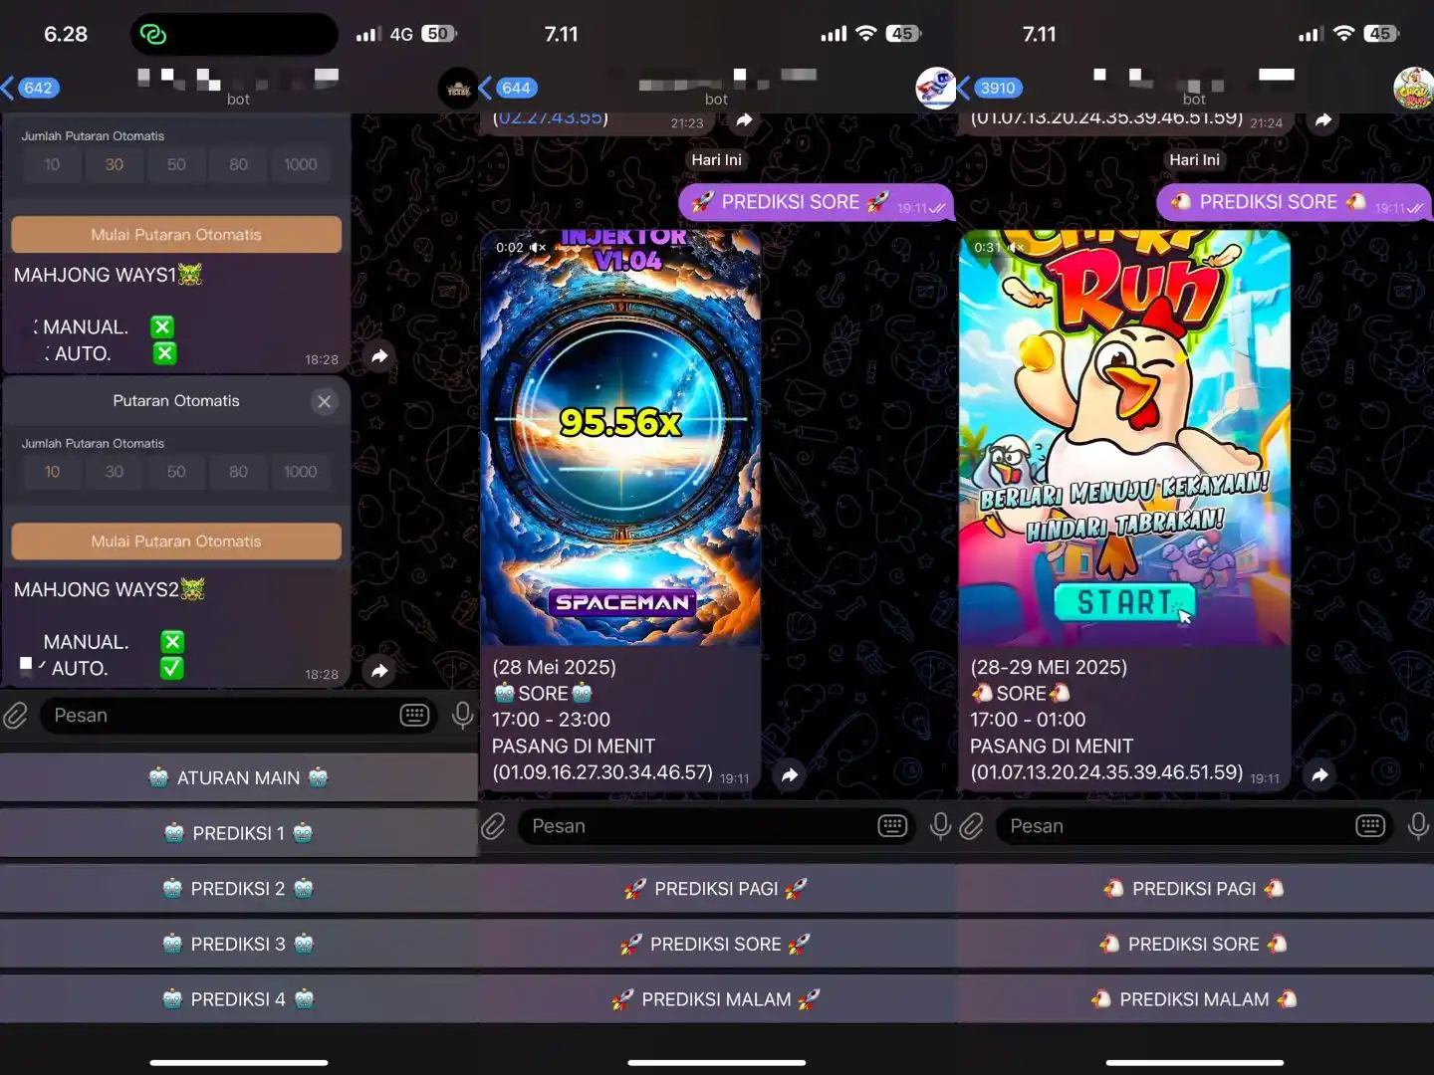Tap PREDIKSI SORE rocket keyboard button
Image resolution: width=1434 pixels, height=1075 pixels.
coord(717,944)
